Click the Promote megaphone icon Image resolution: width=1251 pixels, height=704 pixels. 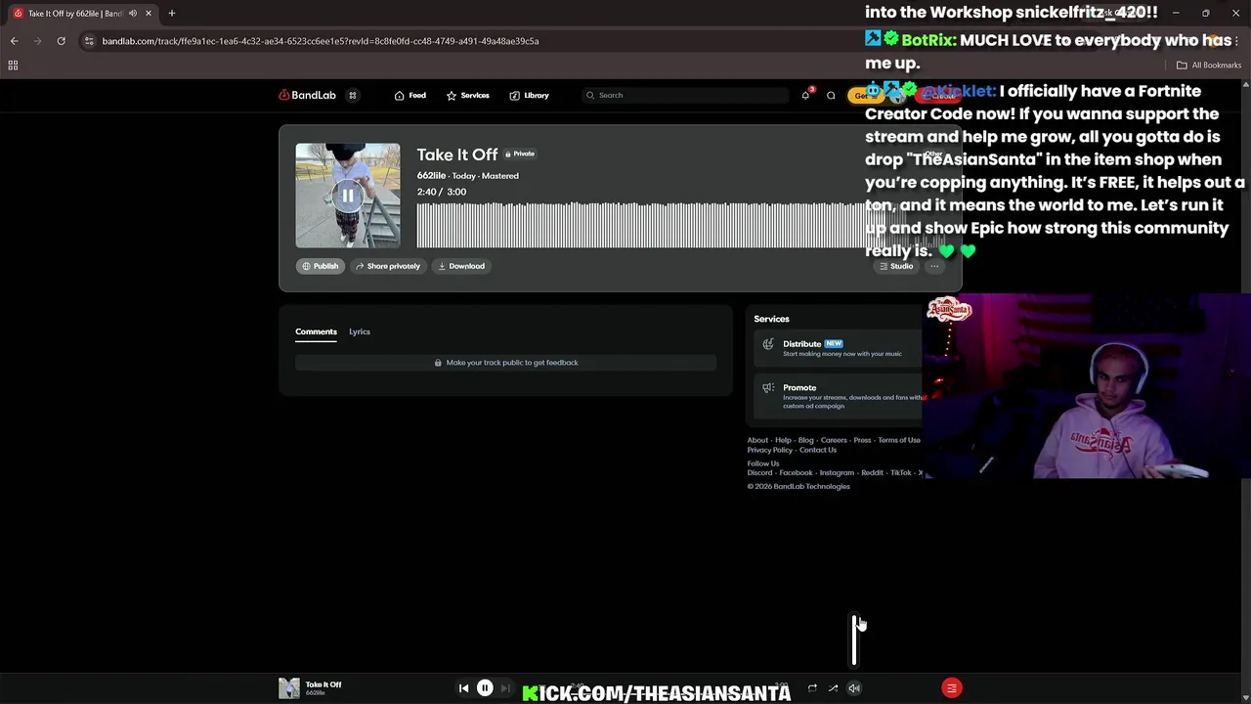tap(768, 388)
